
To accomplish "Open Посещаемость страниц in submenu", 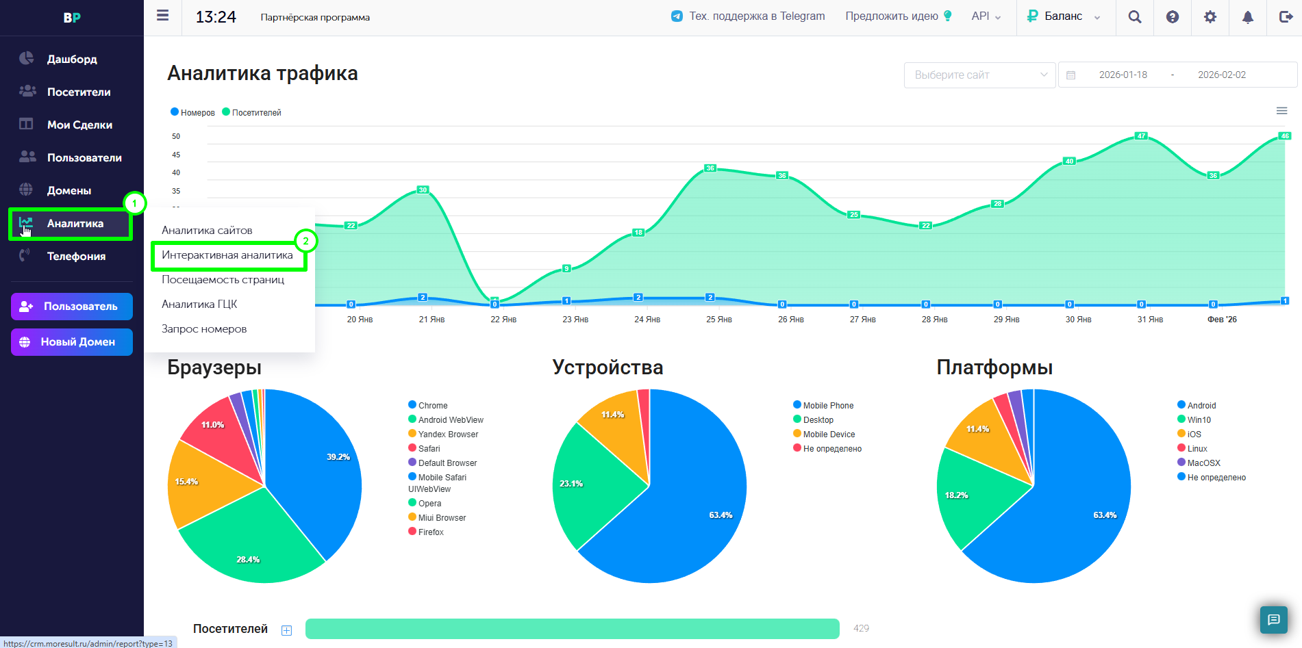I will [223, 280].
